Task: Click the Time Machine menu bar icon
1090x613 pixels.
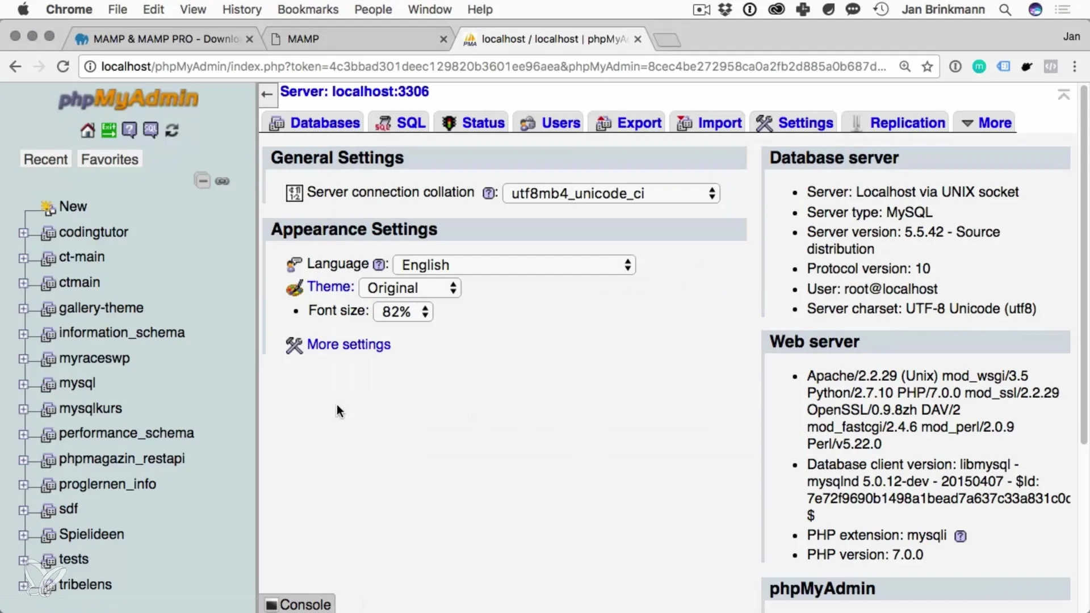Action: point(881,10)
